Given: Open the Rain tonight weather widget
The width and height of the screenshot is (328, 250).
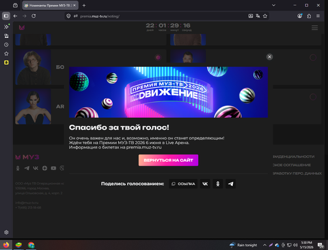Looking at the screenshot, I should tap(243, 245).
